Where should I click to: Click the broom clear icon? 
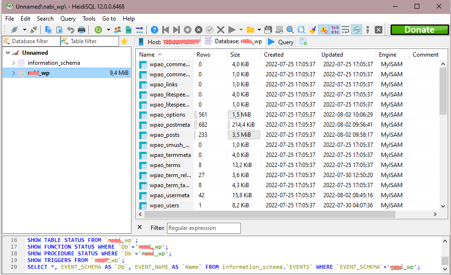click(312, 30)
